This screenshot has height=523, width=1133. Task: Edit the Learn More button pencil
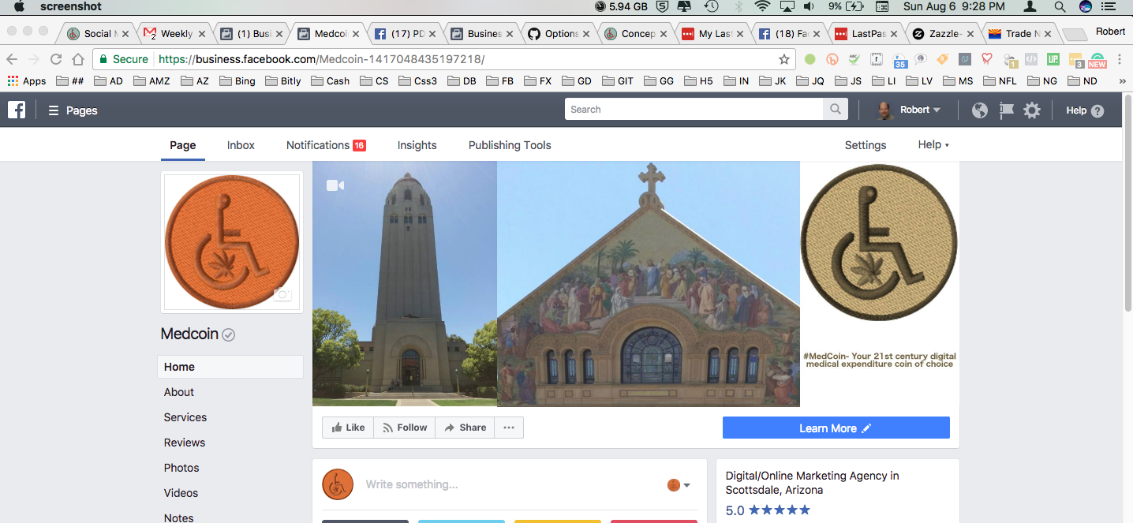click(x=866, y=428)
